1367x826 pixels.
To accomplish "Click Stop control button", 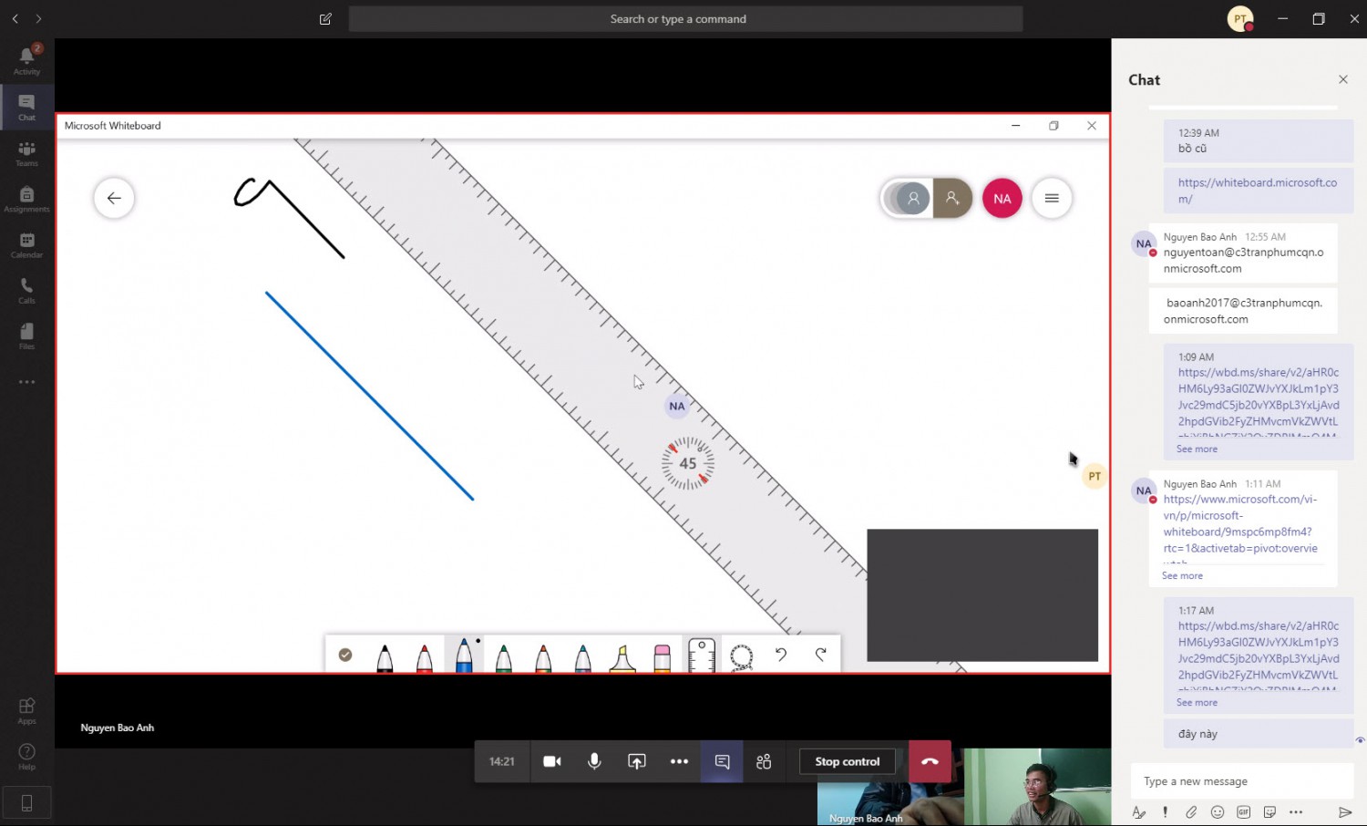I will tap(848, 761).
